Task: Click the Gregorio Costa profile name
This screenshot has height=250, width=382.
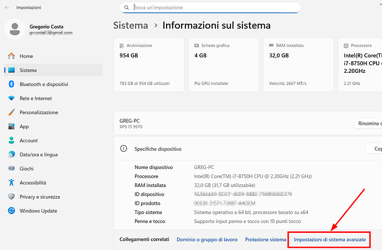Action: [x=47, y=26]
